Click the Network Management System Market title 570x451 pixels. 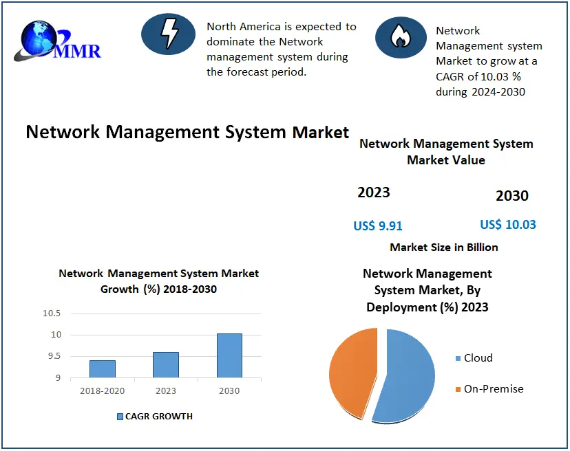click(x=187, y=132)
